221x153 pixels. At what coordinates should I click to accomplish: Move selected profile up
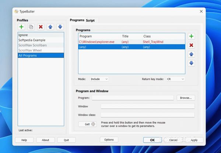(50, 27)
